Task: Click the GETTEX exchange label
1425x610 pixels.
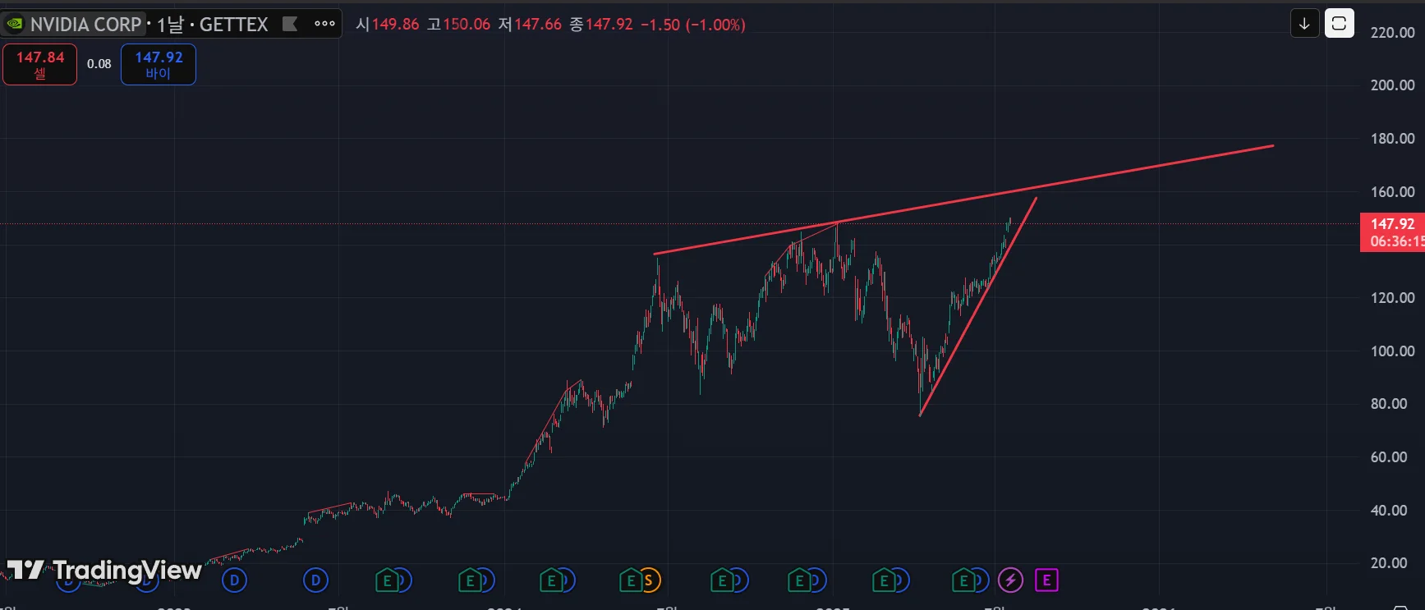Action: 234,25
